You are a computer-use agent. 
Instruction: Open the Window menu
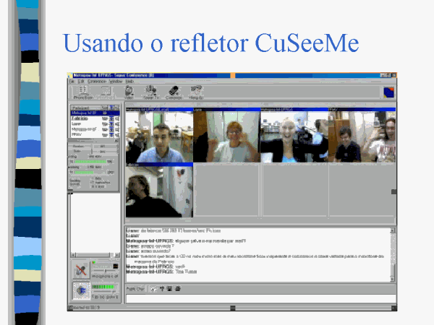[x=116, y=81]
